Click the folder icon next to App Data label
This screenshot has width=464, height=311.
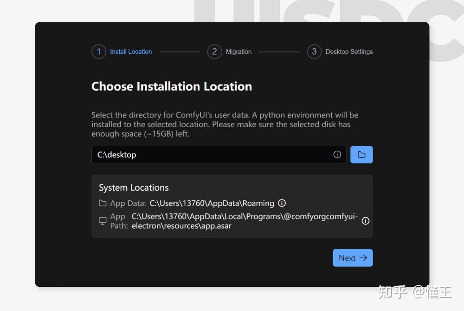(x=102, y=203)
